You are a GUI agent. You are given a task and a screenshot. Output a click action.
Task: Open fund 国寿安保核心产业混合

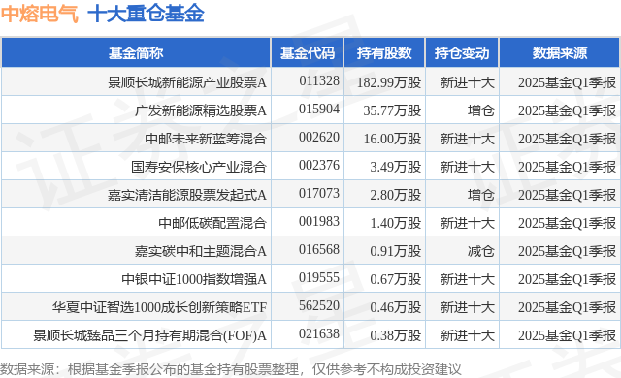pyautogui.click(x=198, y=167)
